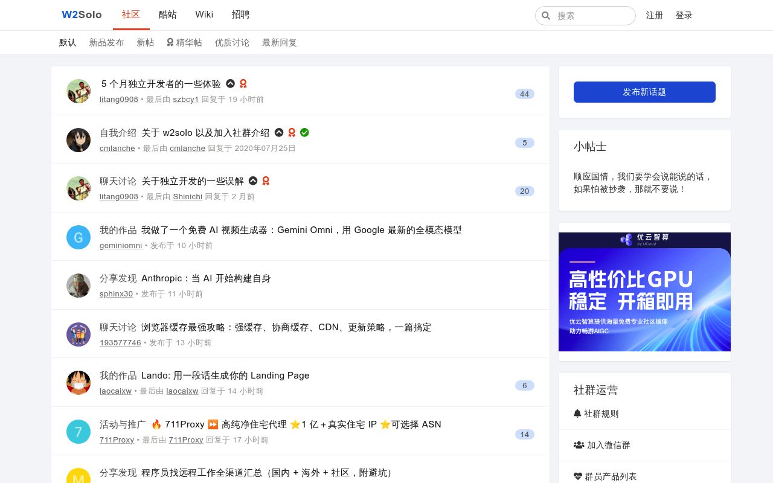Image resolution: width=773 pixels, height=483 pixels.
Task: Open sphinx30 avatar image
Action: tap(79, 286)
